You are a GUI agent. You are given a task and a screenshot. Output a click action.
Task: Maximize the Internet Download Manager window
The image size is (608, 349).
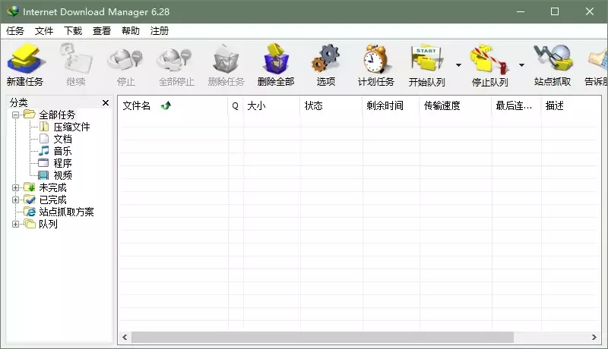[555, 11]
